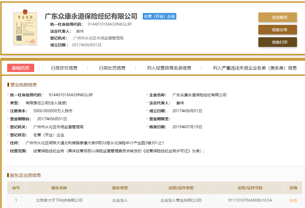Viewport: 305px width, 208px height.
Task: Click certificate type 企业法人营业执照(公司)
Action: (181, 201)
